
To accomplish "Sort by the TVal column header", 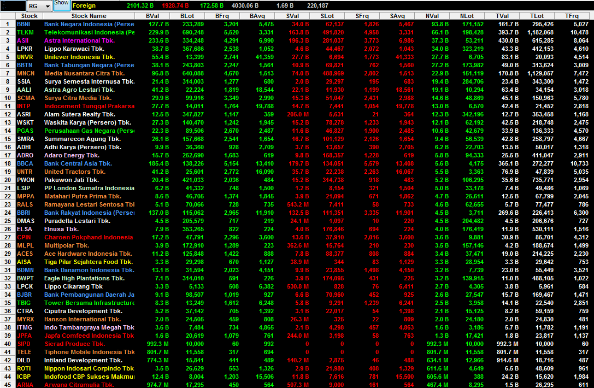I will point(502,16).
